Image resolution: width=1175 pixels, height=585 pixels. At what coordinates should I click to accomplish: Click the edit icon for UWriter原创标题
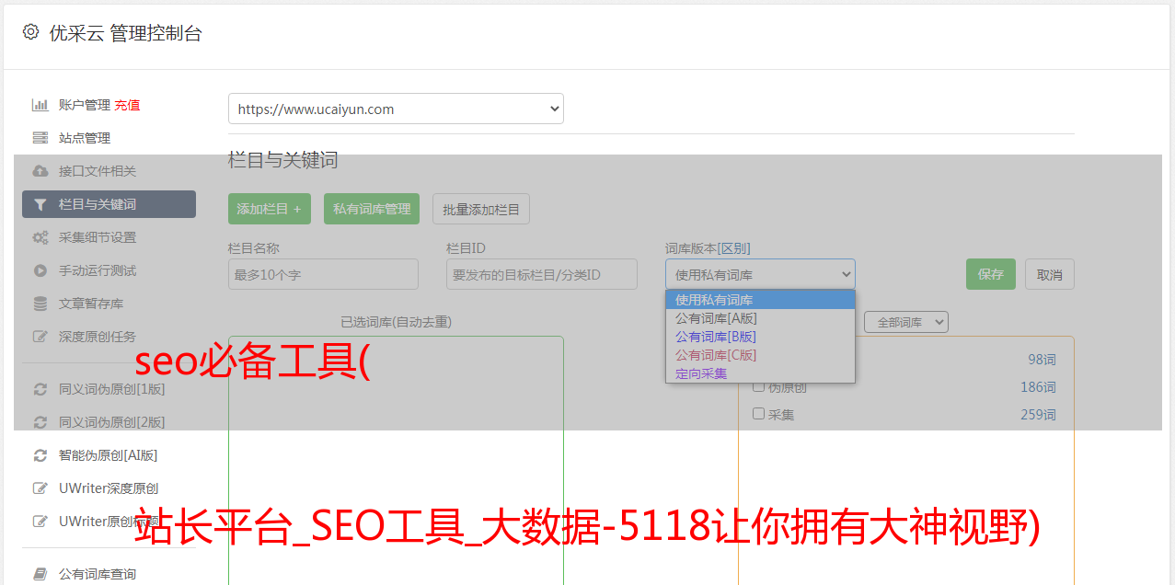(x=40, y=522)
